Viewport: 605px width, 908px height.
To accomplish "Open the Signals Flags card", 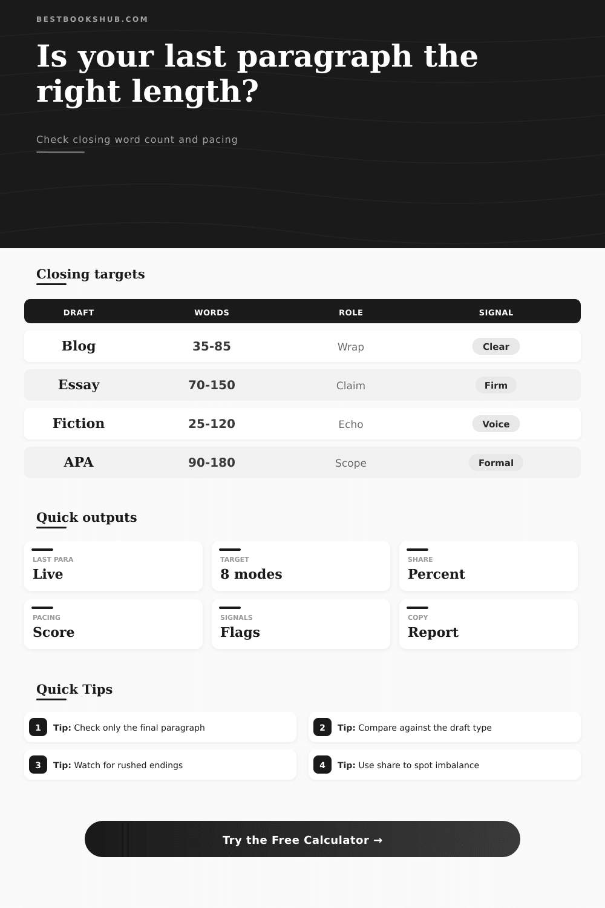I will pyautogui.click(x=301, y=624).
